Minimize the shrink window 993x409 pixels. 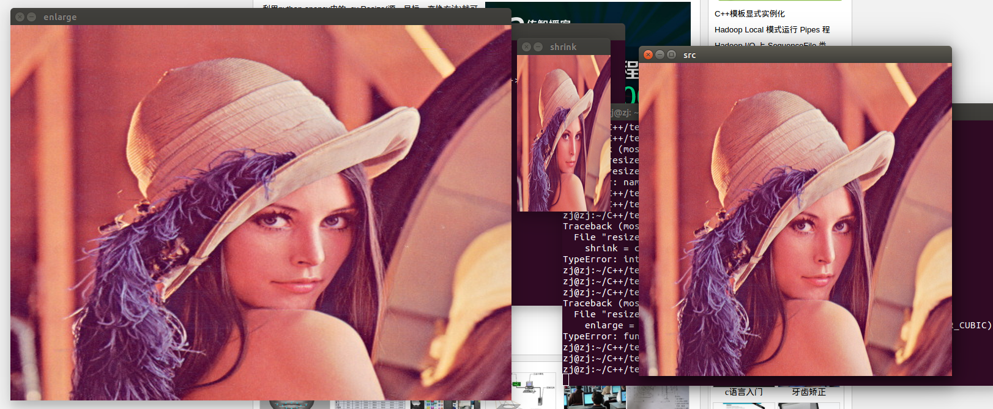coord(538,46)
